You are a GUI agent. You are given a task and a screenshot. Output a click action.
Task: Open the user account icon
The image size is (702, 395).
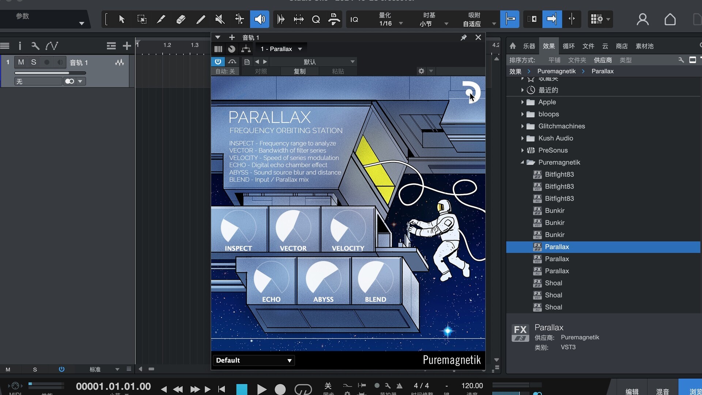(x=642, y=19)
